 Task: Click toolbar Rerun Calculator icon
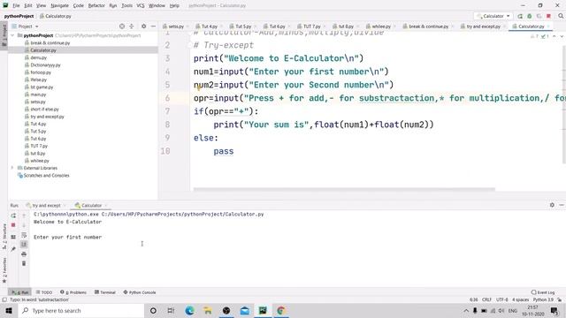[520, 16]
